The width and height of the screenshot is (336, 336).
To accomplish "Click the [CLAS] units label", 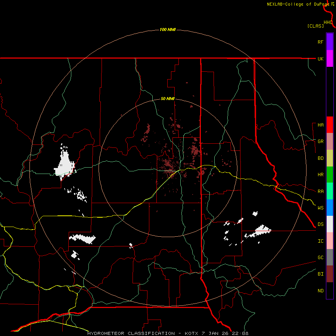I will (x=315, y=26).
